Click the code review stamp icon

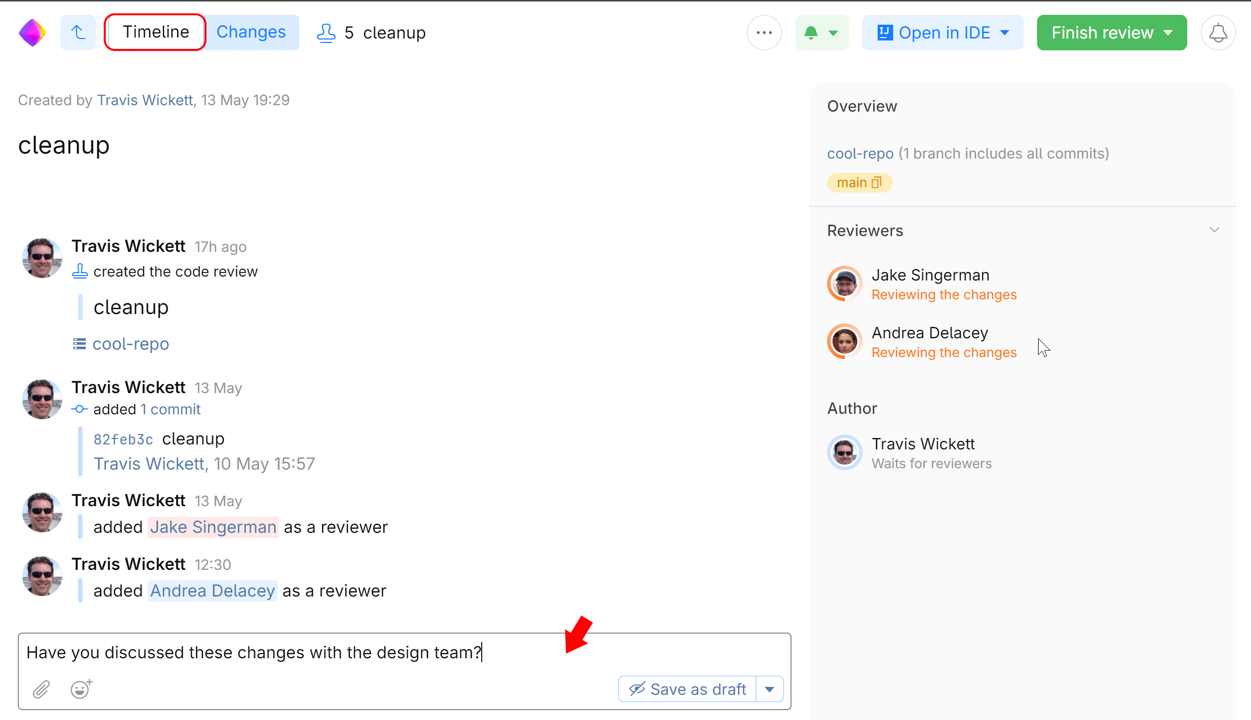[326, 33]
